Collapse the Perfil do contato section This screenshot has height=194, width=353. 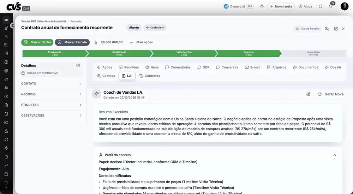click(x=335, y=155)
